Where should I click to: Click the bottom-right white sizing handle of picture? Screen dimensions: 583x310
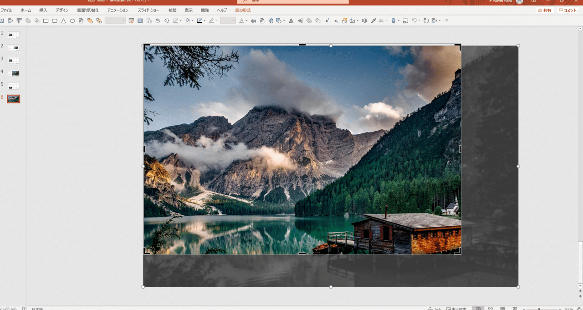pyautogui.click(x=518, y=287)
